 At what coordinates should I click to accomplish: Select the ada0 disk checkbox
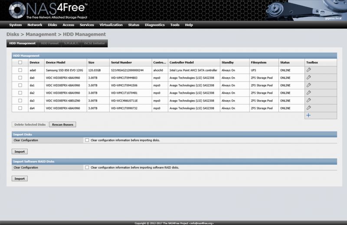point(20,70)
